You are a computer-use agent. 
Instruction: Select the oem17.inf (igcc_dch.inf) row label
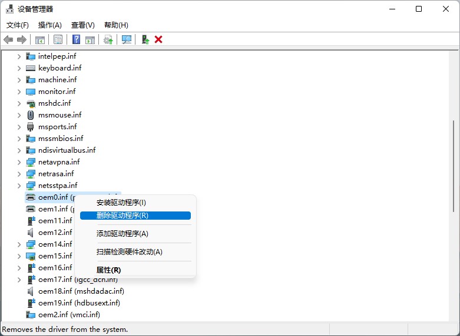click(x=78, y=280)
